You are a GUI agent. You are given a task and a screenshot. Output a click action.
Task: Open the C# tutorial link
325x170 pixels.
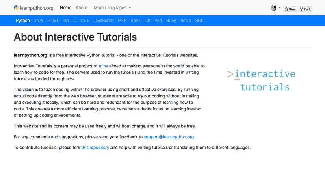(147, 21)
